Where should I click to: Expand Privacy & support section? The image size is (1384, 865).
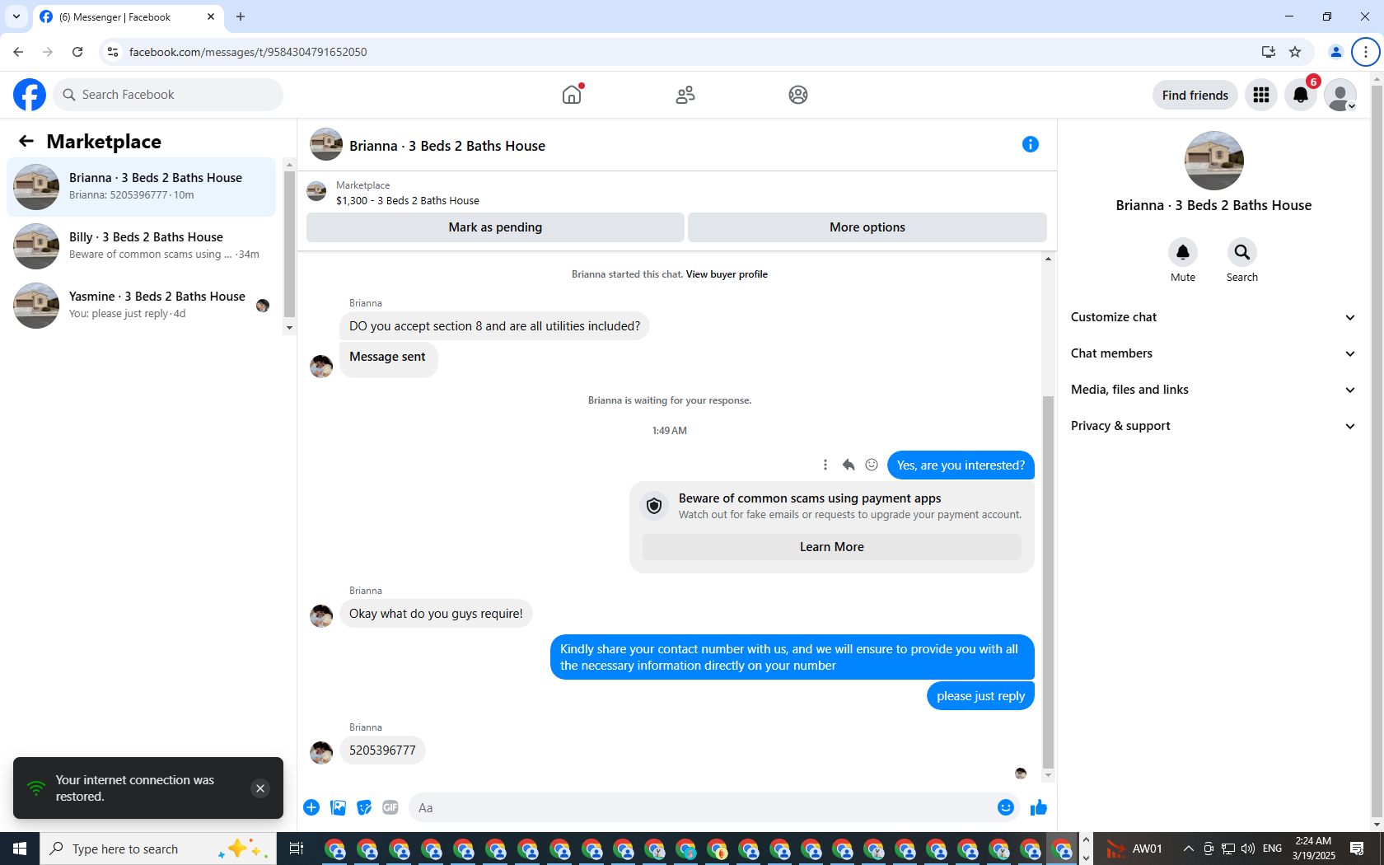pyautogui.click(x=1213, y=426)
